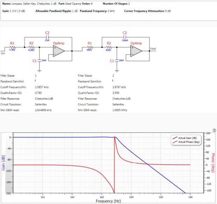Viewport: 217px width, 204px height.
Task: Select the stage 2 OpAmp triangle symbol
Action: click(136, 51)
